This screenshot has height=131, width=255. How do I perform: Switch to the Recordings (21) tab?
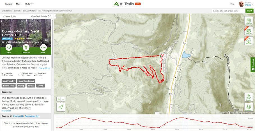click(32, 116)
